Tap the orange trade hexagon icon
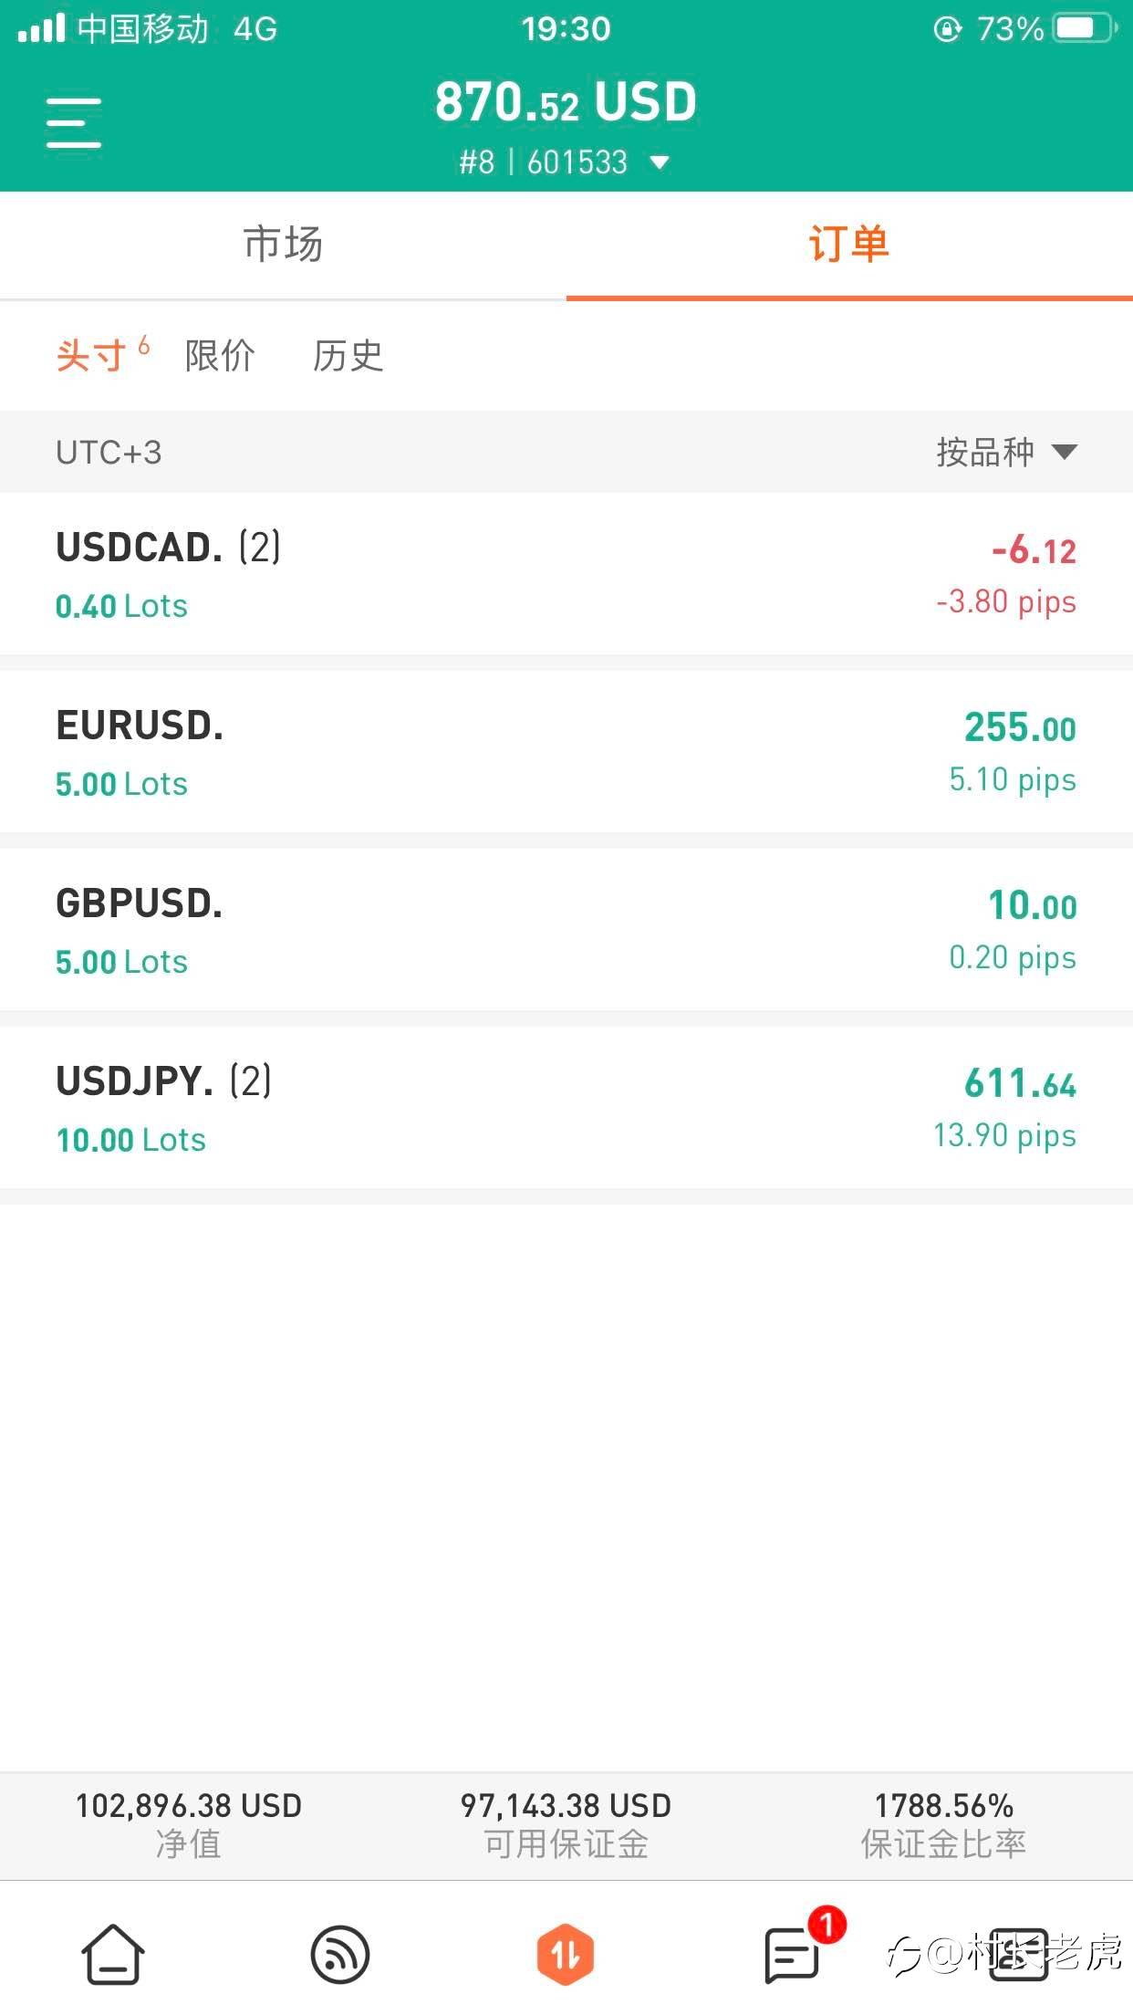1133x2015 pixels. click(566, 1954)
